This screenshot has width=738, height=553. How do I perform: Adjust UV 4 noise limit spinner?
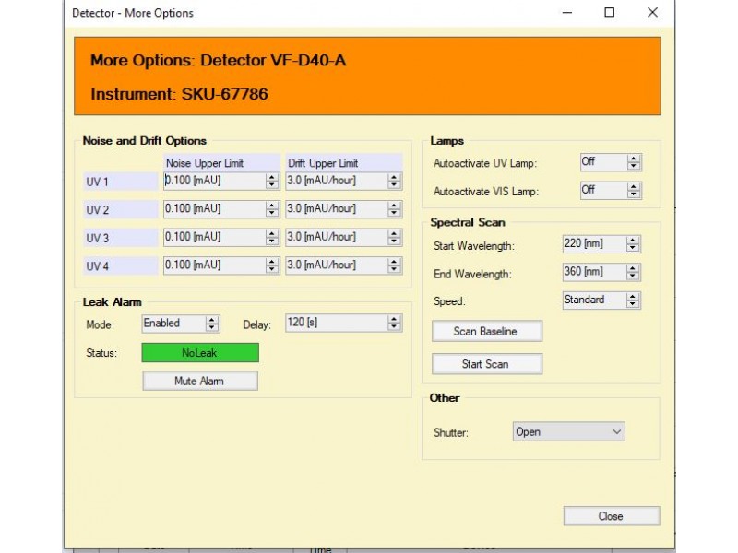272,265
